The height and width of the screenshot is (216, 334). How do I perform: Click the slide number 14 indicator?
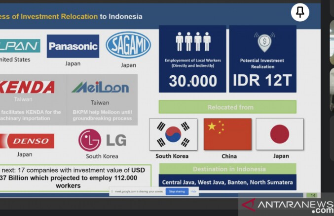click(x=313, y=195)
